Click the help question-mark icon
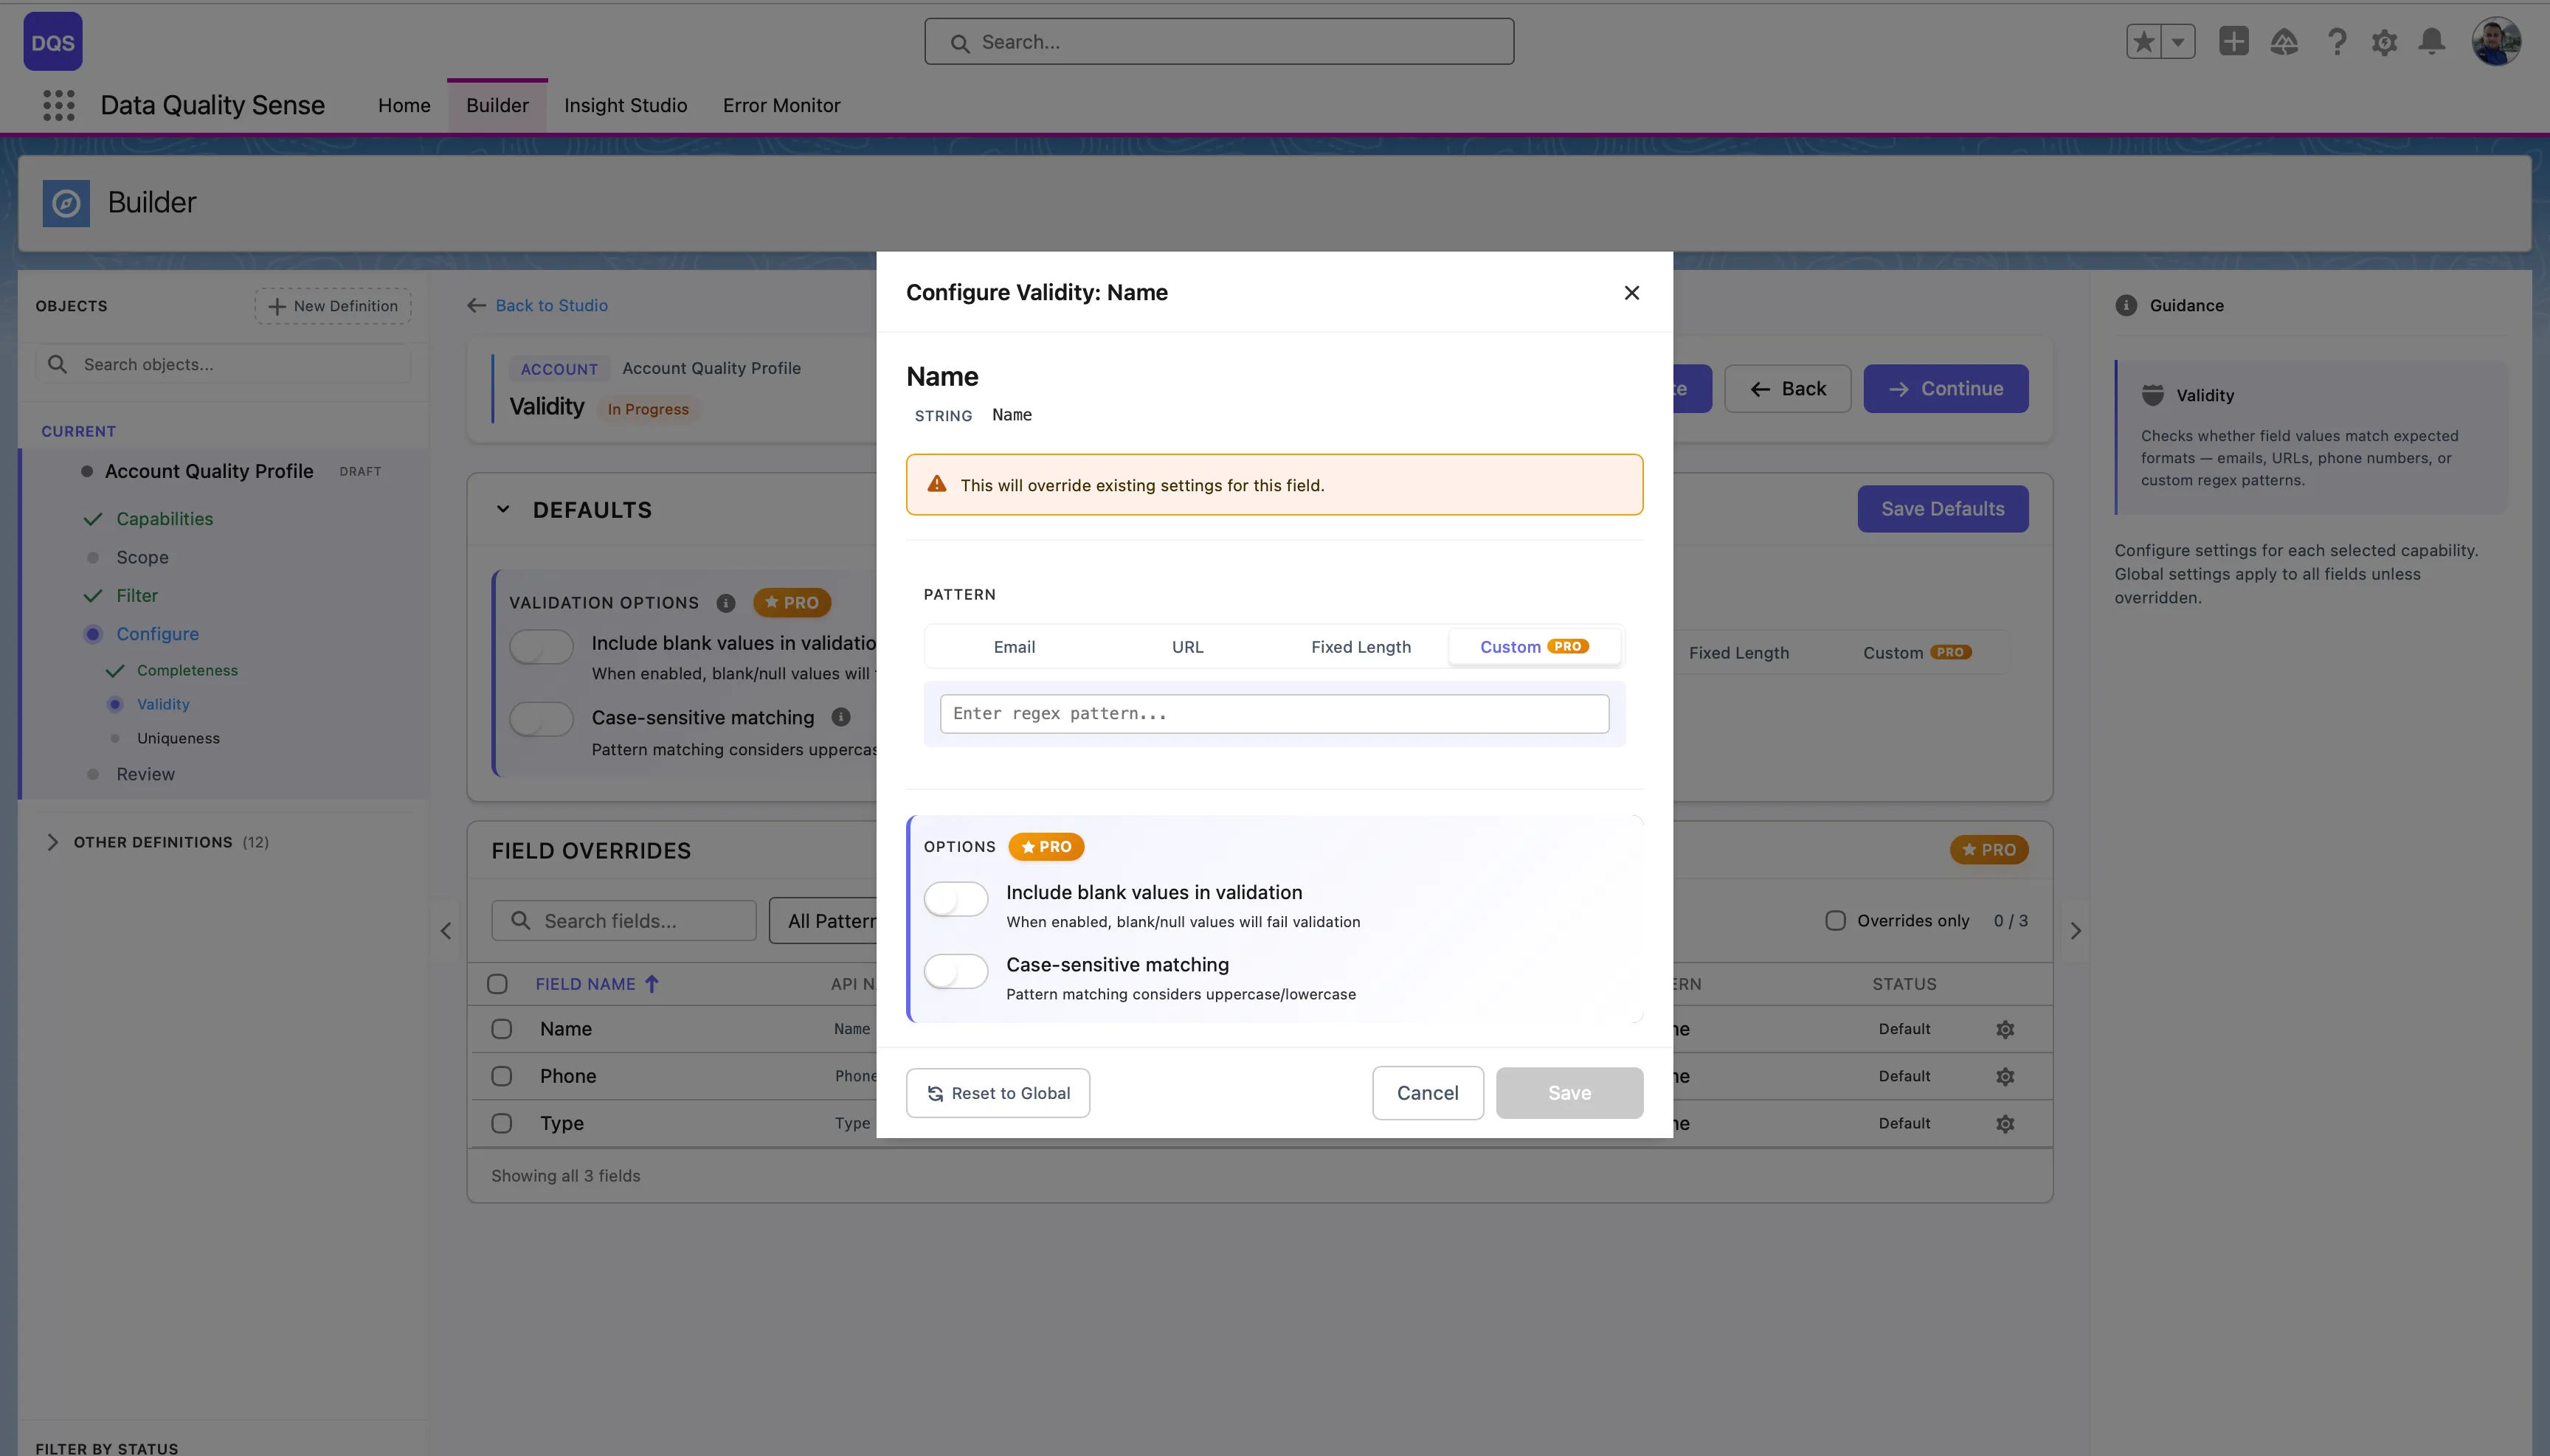Image resolution: width=2550 pixels, height=1456 pixels. (2336, 41)
